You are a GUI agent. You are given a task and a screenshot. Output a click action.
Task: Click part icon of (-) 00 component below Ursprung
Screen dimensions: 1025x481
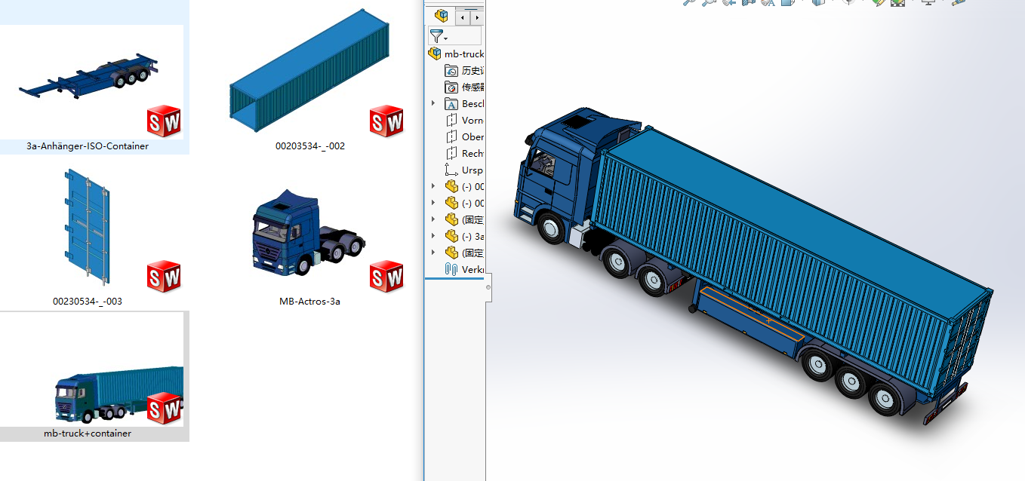click(x=451, y=187)
